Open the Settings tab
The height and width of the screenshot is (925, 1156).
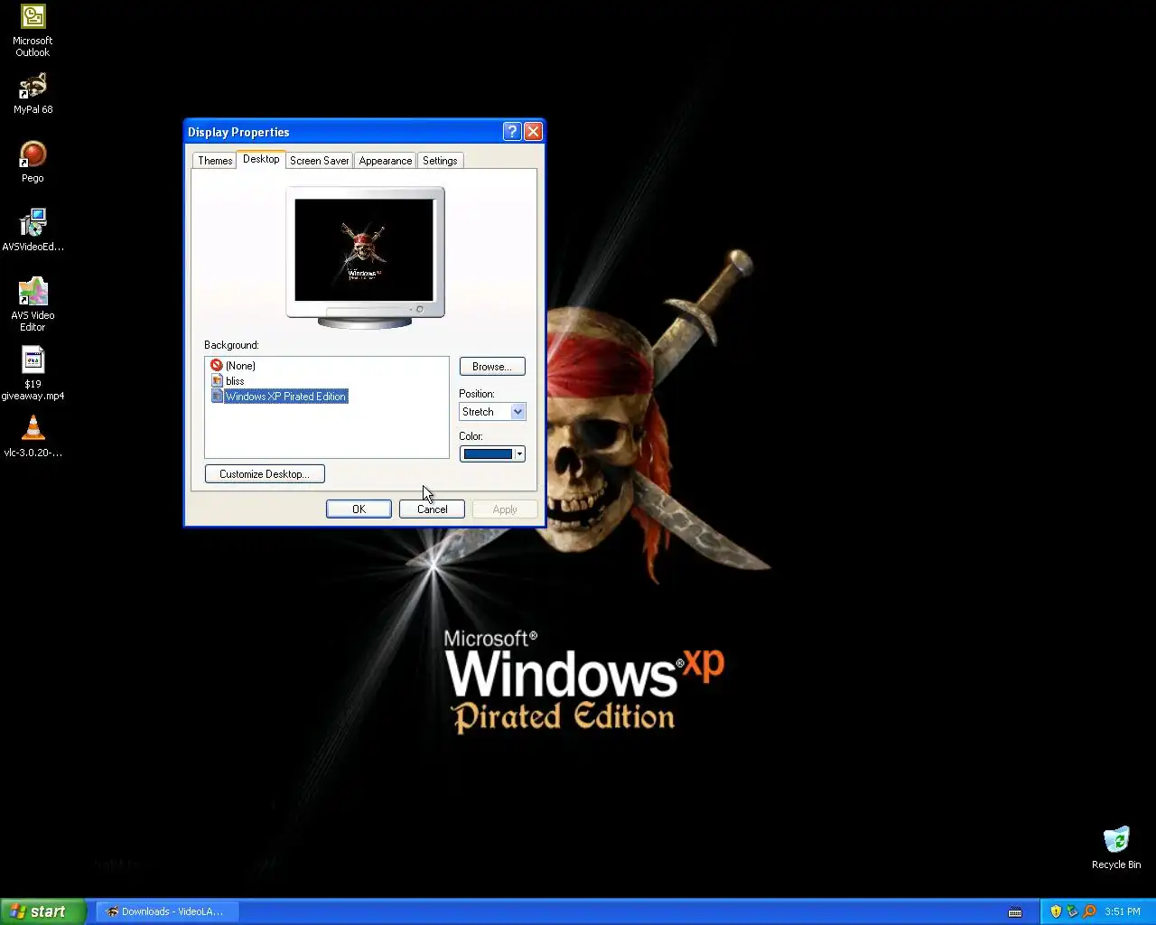click(440, 161)
